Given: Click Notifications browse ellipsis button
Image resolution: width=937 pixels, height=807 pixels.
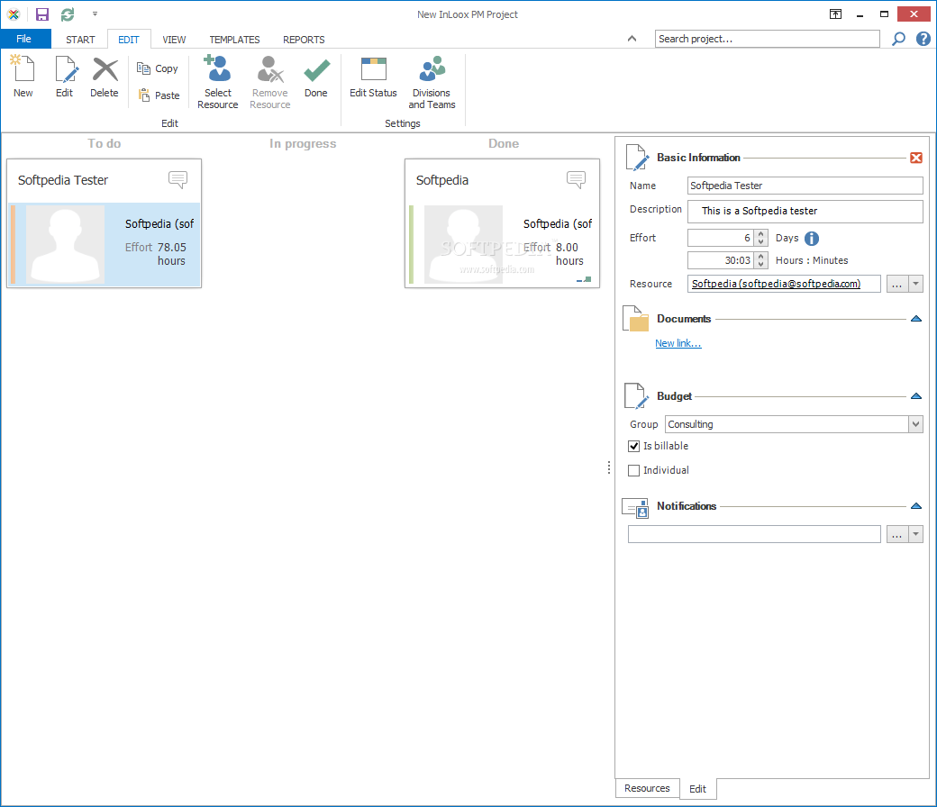Looking at the screenshot, I should click(897, 534).
